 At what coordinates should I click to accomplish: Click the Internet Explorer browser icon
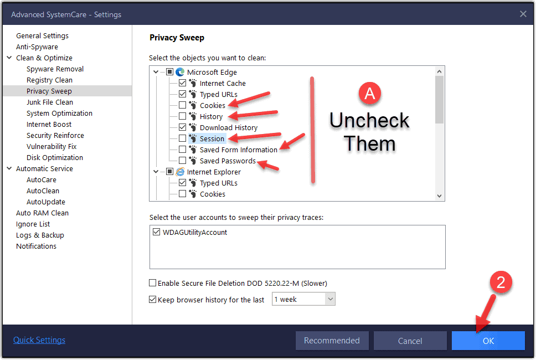[180, 172]
